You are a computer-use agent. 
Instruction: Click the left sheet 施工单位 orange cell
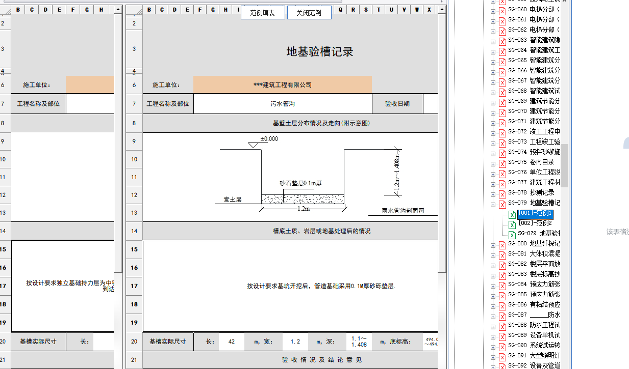[x=90, y=85]
